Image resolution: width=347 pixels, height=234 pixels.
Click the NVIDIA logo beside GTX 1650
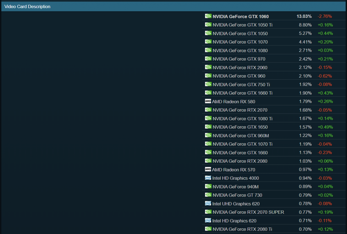coord(208,127)
